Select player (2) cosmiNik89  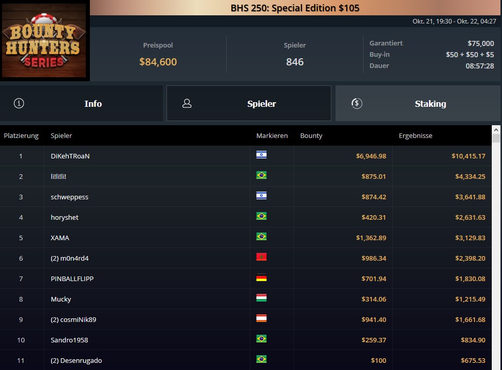point(74,319)
